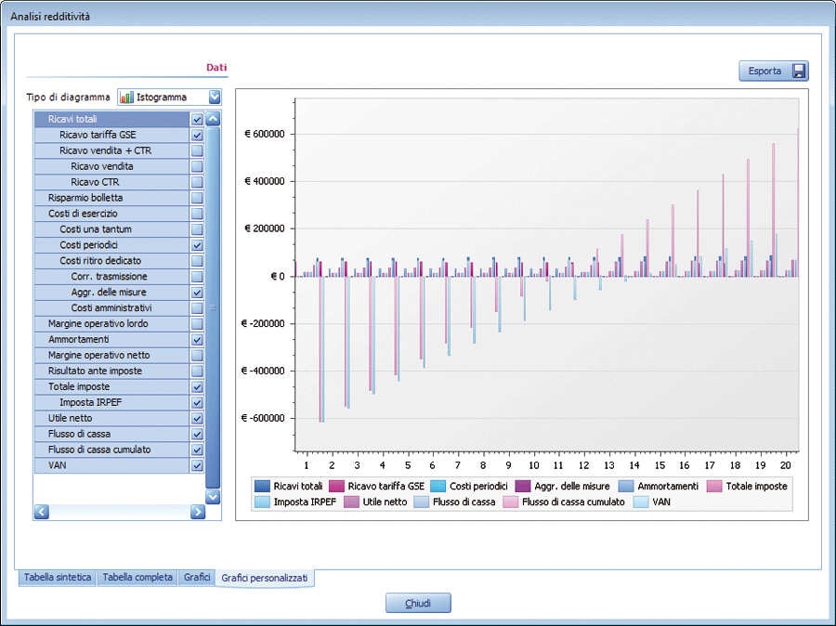Click the down arrow of the vertical scrollbar
The image size is (836, 626).
[213, 497]
